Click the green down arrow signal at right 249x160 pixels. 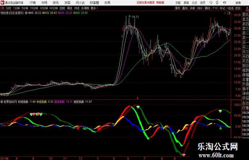(221, 128)
